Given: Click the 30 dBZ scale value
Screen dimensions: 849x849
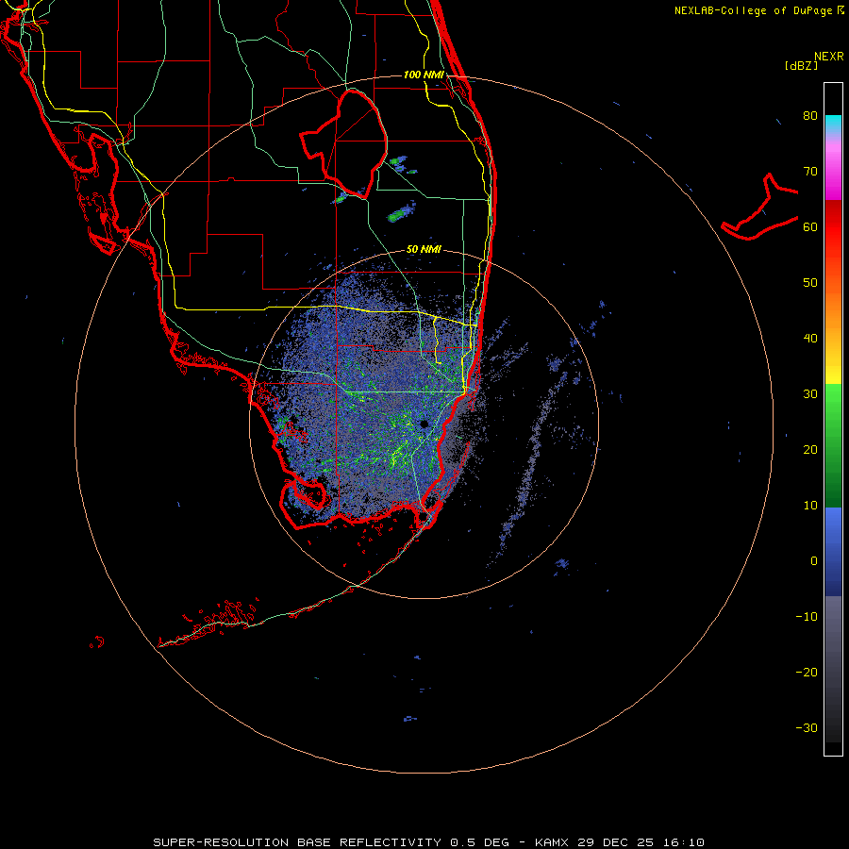Looking at the screenshot, I should (810, 394).
